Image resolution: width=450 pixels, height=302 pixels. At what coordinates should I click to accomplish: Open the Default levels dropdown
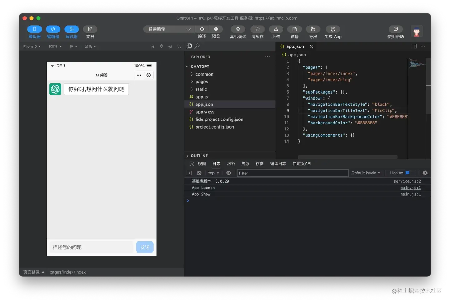pyautogui.click(x=366, y=173)
